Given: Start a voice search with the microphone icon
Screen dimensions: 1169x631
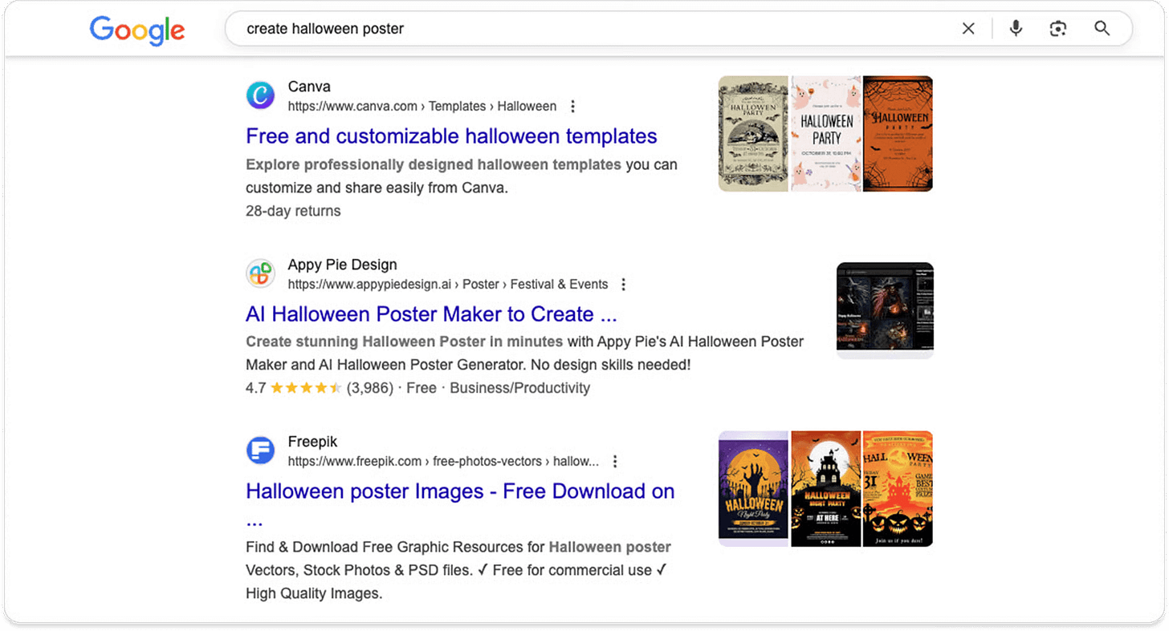Looking at the screenshot, I should coord(1016,28).
